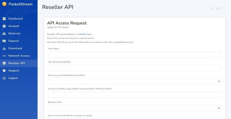Open the Download page
This screenshot has height=119, width=231.
tap(19, 48)
